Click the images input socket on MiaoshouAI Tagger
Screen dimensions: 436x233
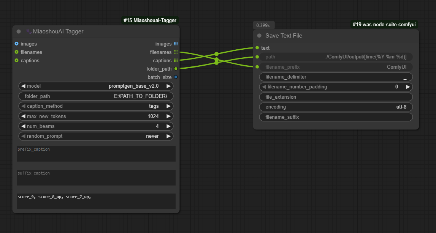(x=16, y=44)
